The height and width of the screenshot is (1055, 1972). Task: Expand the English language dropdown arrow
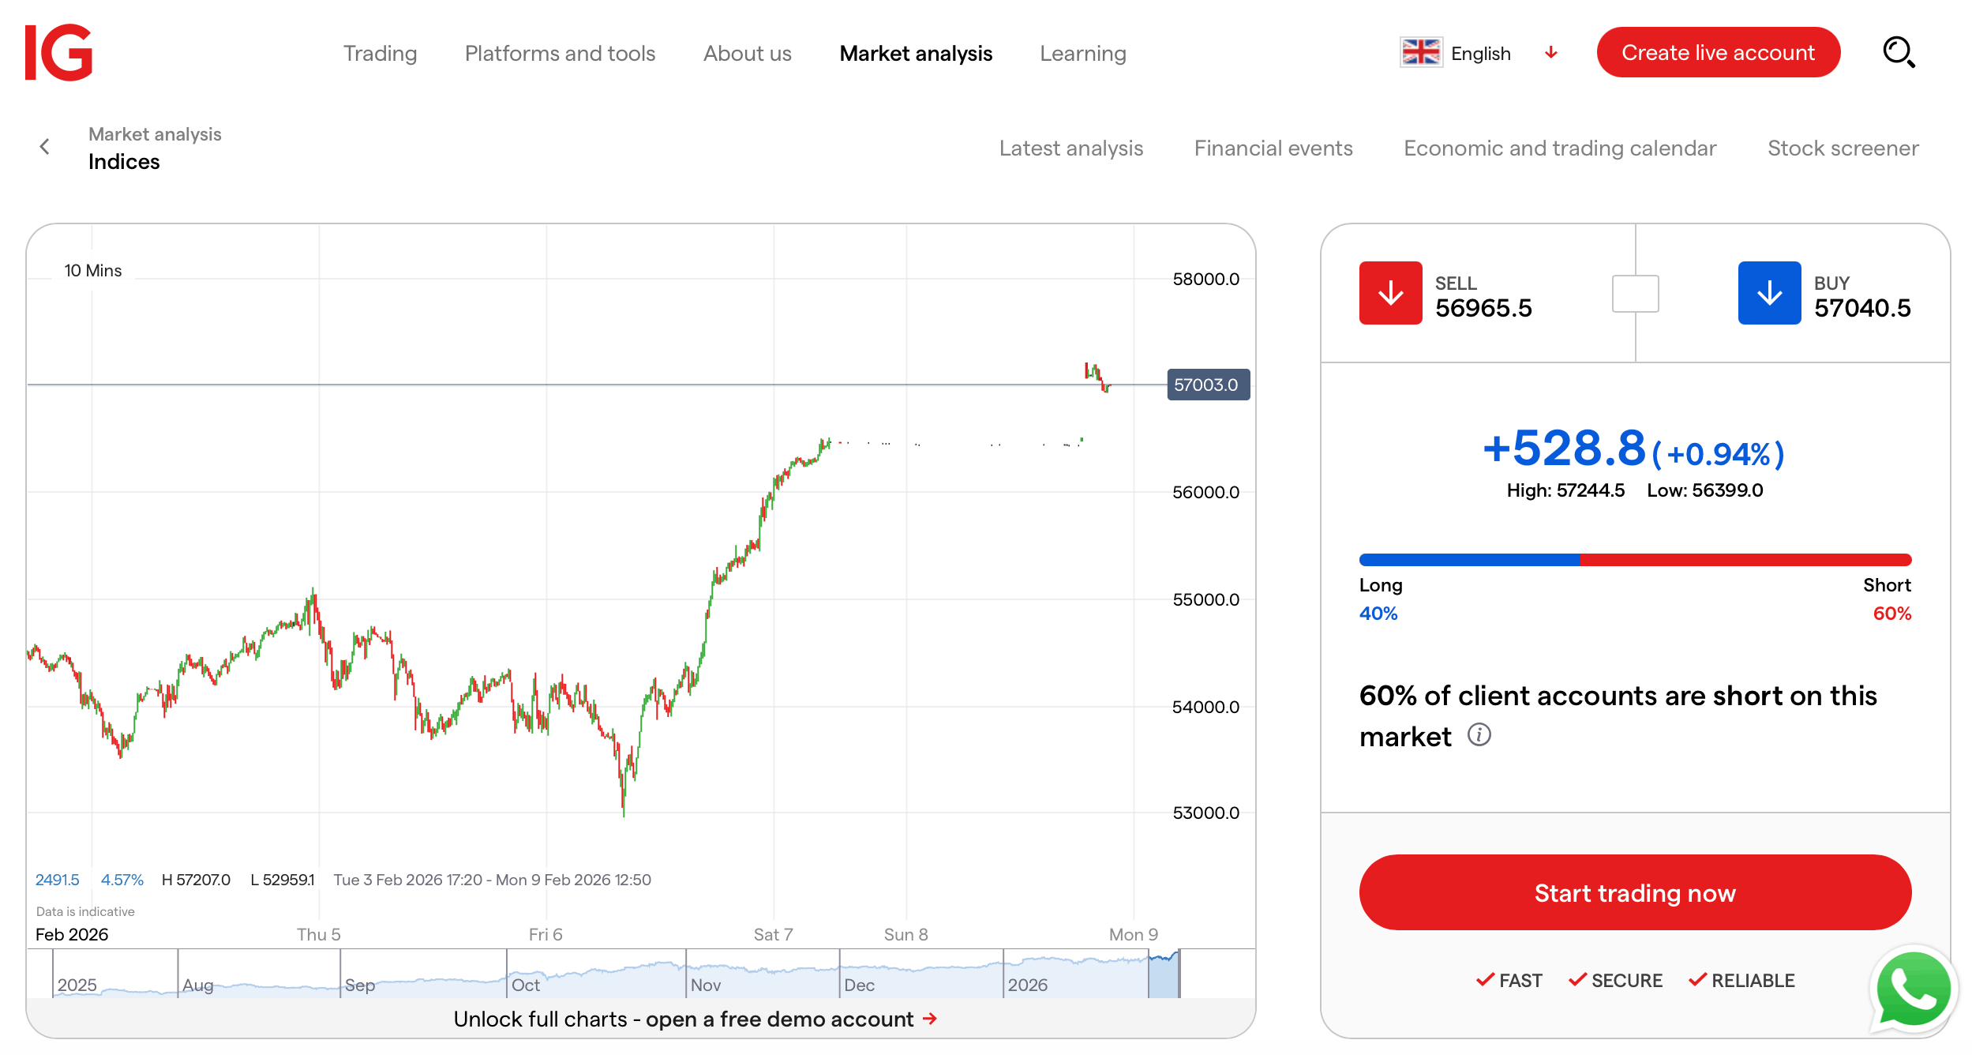pyautogui.click(x=1550, y=53)
